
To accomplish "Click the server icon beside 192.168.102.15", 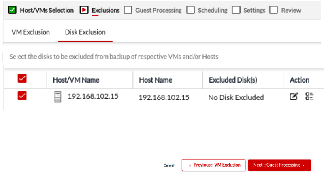I will (58, 97).
